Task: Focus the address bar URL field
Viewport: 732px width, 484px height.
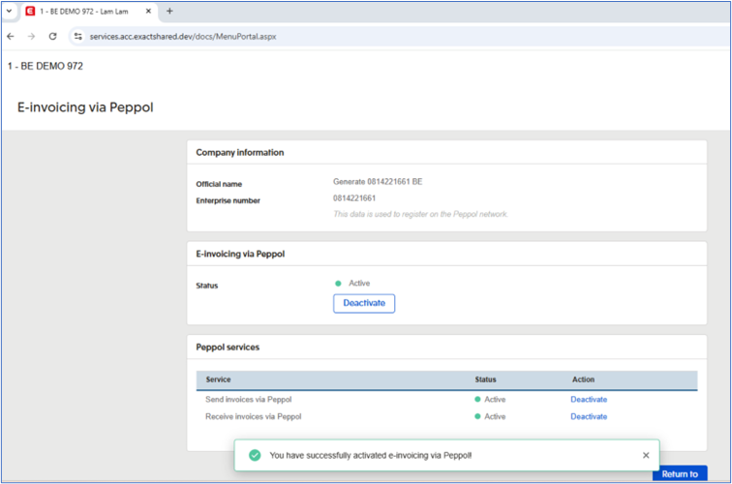Action: tap(290, 36)
